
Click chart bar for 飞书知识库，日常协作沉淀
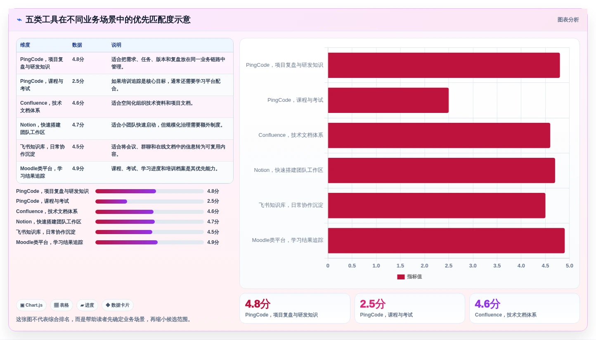437,205
